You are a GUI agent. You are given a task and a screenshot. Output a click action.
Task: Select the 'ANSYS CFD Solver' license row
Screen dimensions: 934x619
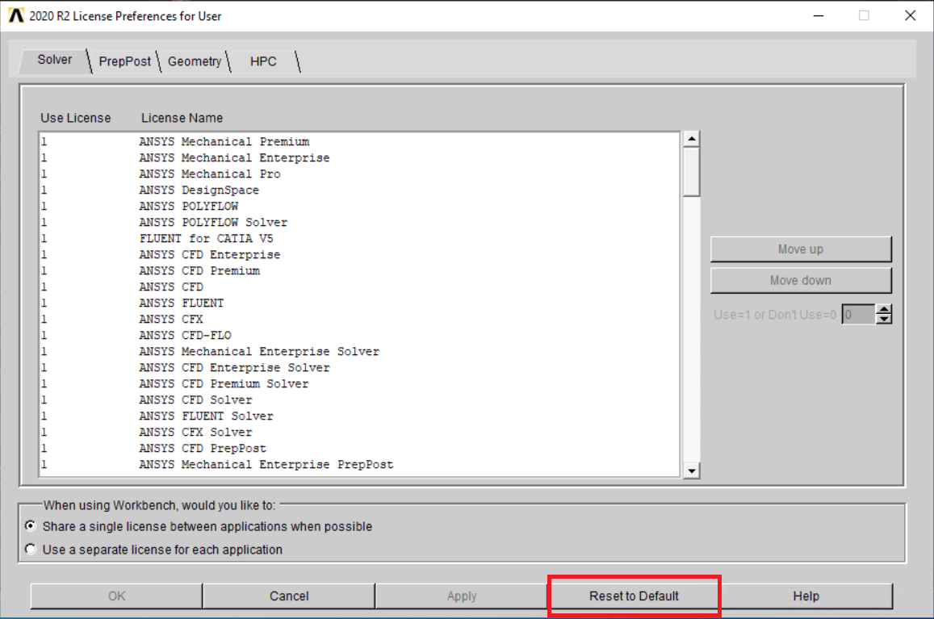(x=359, y=399)
